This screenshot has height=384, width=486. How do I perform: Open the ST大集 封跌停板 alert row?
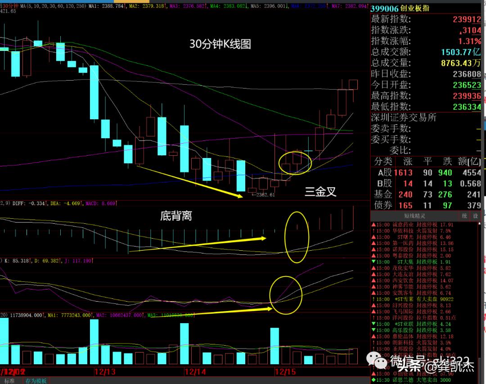[x=412, y=262]
